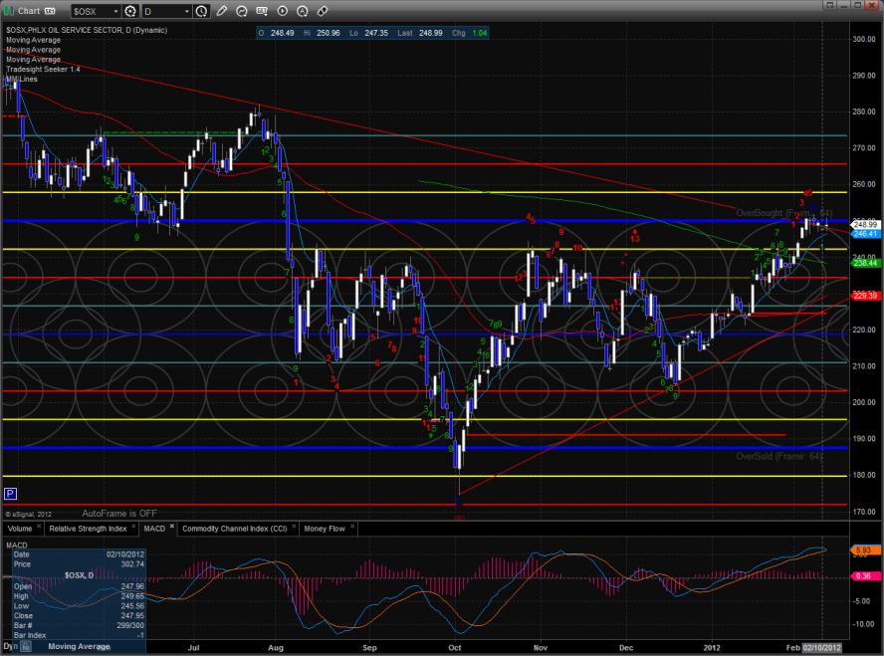The height and width of the screenshot is (656, 884).
Task: Select the pencil drawing tool
Action: pyautogui.click(x=222, y=11)
